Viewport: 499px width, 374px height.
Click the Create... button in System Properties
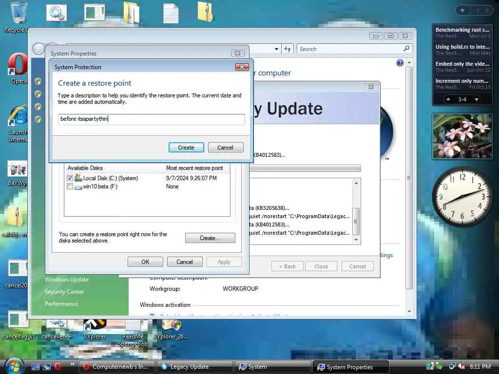(x=210, y=238)
